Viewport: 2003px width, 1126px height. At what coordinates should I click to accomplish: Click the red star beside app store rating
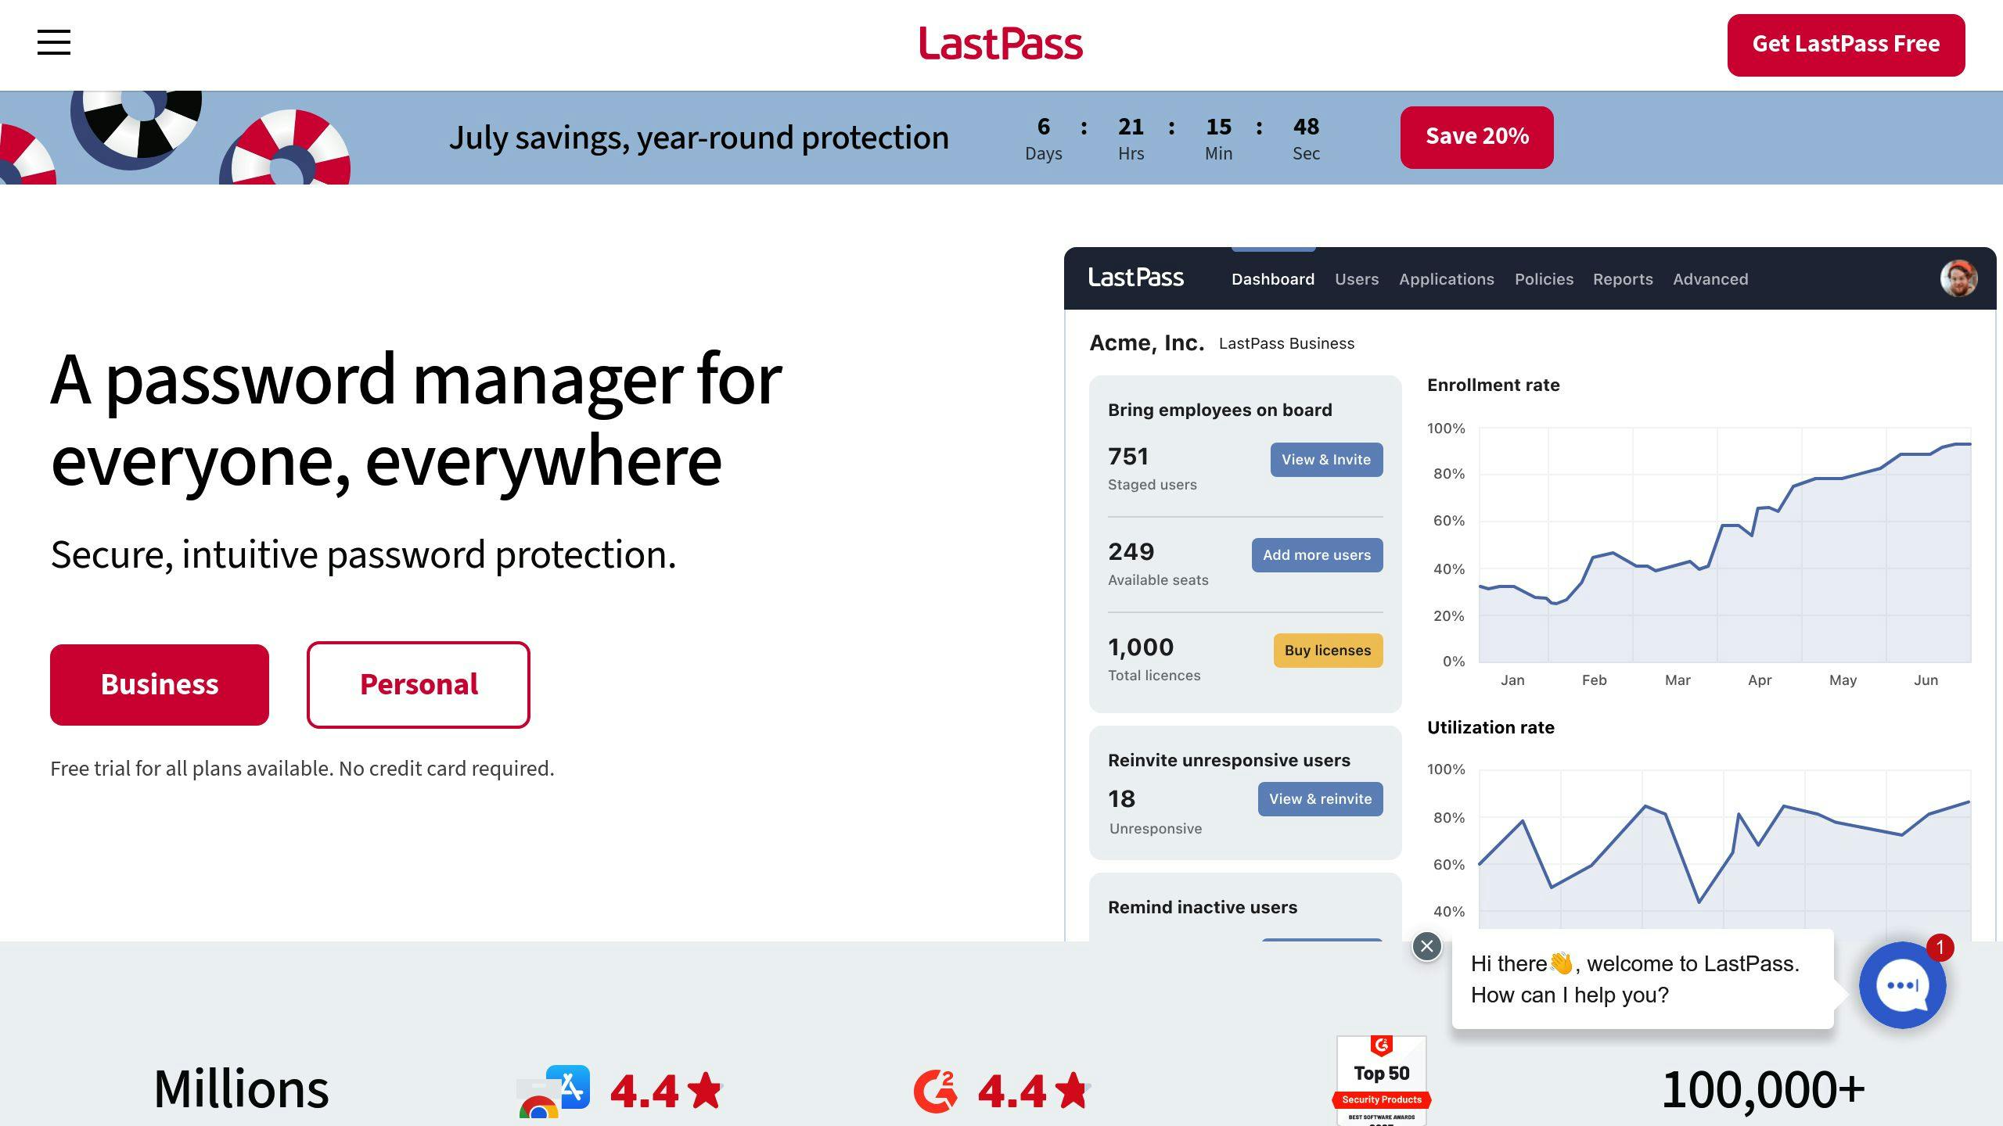(x=705, y=1090)
